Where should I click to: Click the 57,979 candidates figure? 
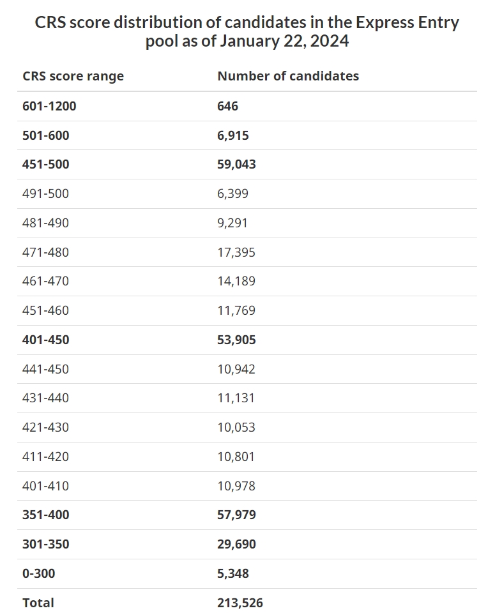pyautogui.click(x=236, y=515)
